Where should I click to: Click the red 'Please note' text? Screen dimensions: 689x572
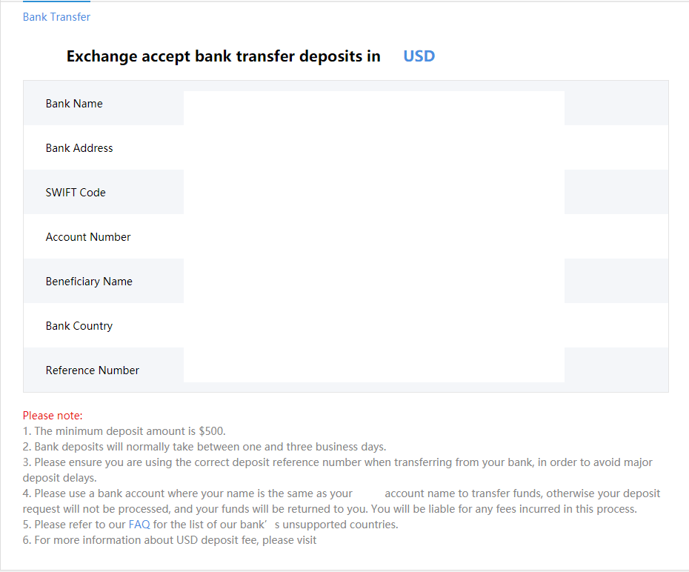(53, 416)
